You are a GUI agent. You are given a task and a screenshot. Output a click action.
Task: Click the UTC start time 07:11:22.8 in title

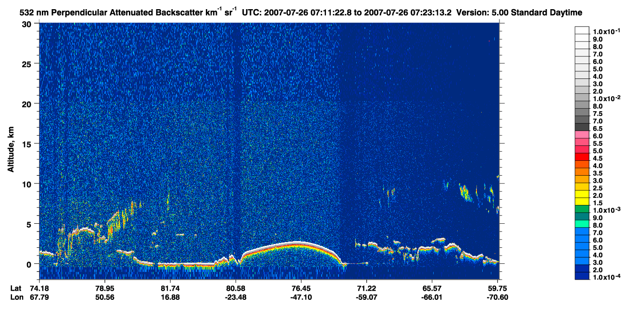tap(330, 13)
